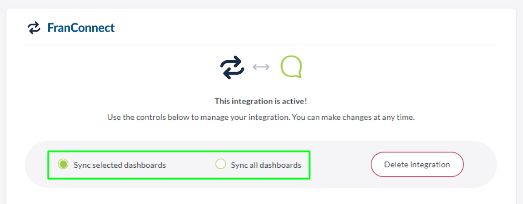Click the "Sync selected dashboards" label text

120,165
